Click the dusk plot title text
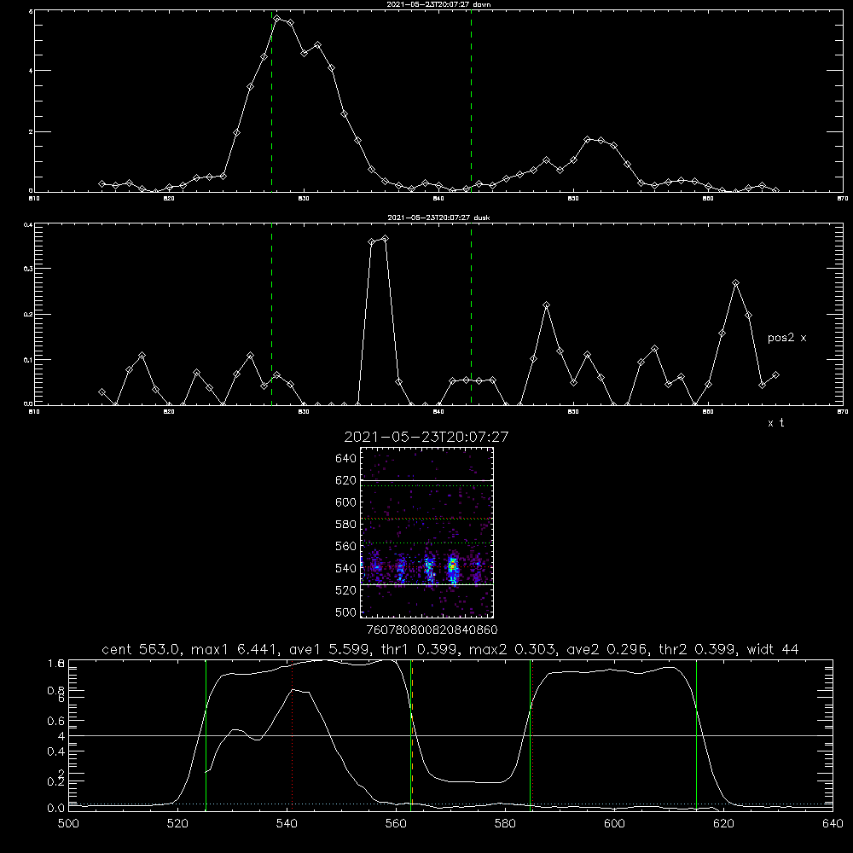Screen dimensions: 853x853 [x=438, y=218]
